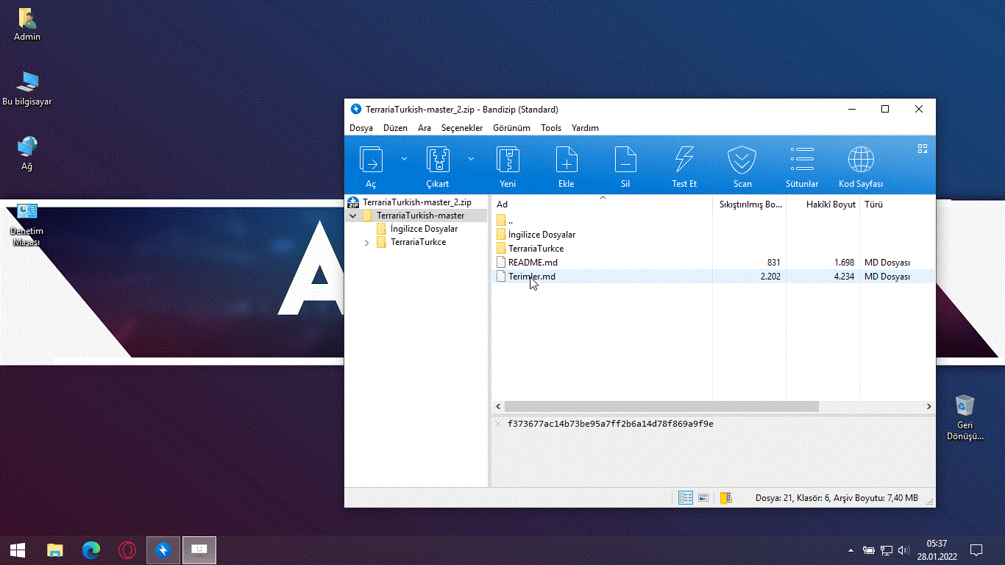Open the Ağ network desktop icon
The width and height of the screenshot is (1005, 565).
click(x=27, y=154)
